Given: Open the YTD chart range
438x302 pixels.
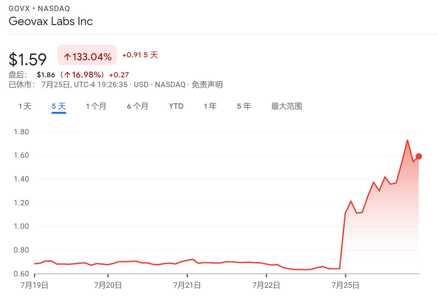Looking at the screenshot, I should (176, 106).
